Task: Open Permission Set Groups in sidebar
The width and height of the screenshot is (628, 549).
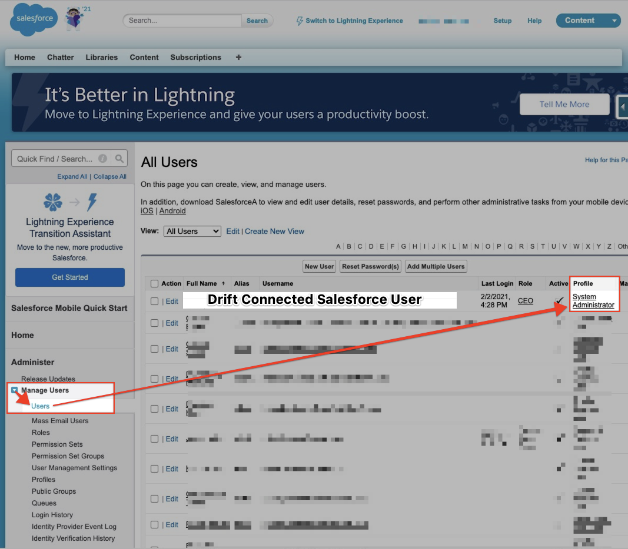Action: [x=68, y=456]
